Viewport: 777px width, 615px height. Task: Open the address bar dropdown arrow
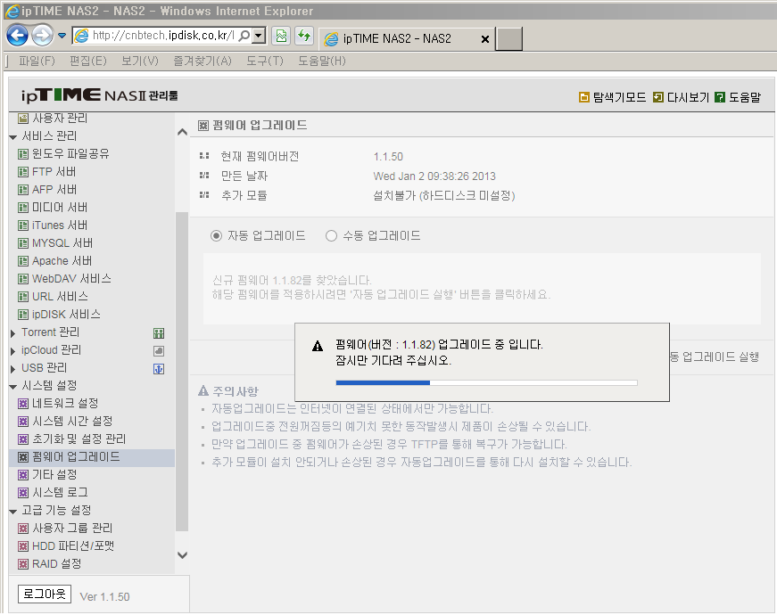pos(259,36)
